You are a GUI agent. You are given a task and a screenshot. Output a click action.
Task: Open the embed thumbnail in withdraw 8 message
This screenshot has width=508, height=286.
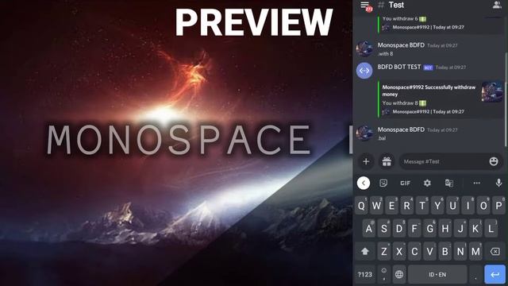coord(492,92)
